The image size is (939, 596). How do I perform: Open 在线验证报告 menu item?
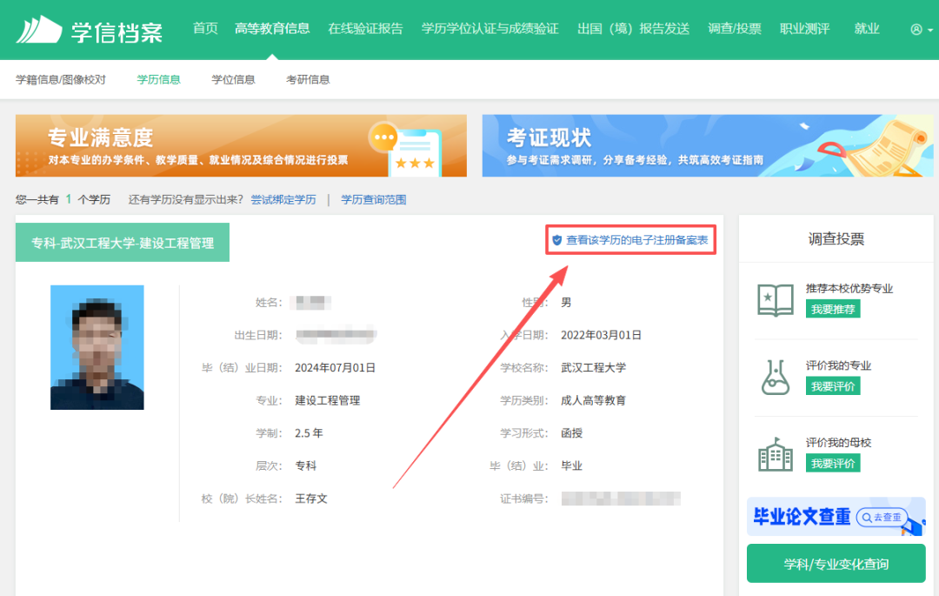365,28
